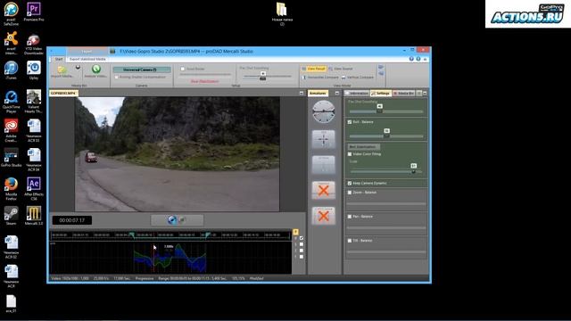571x321 pixels.
Task: Collapse the Animations panel
Action: tap(337, 93)
